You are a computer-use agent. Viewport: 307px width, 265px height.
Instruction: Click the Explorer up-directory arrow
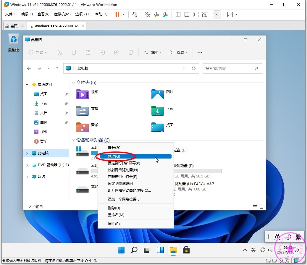57,68
